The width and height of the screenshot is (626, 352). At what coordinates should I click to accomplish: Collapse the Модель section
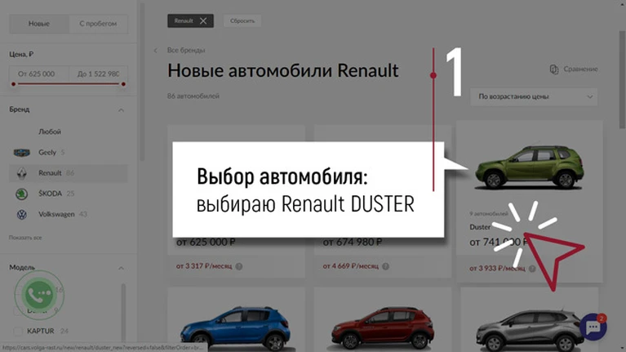click(121, 268)
